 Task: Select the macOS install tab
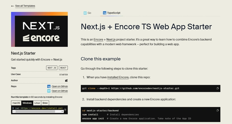pyautogui.click(x=16, y=103)
